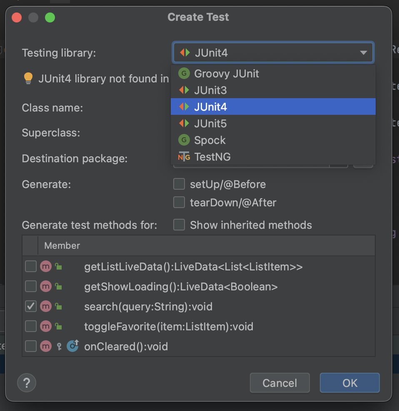
Task: Click the public lock icon on toggleFavorite row
Action: coord(59,326)
